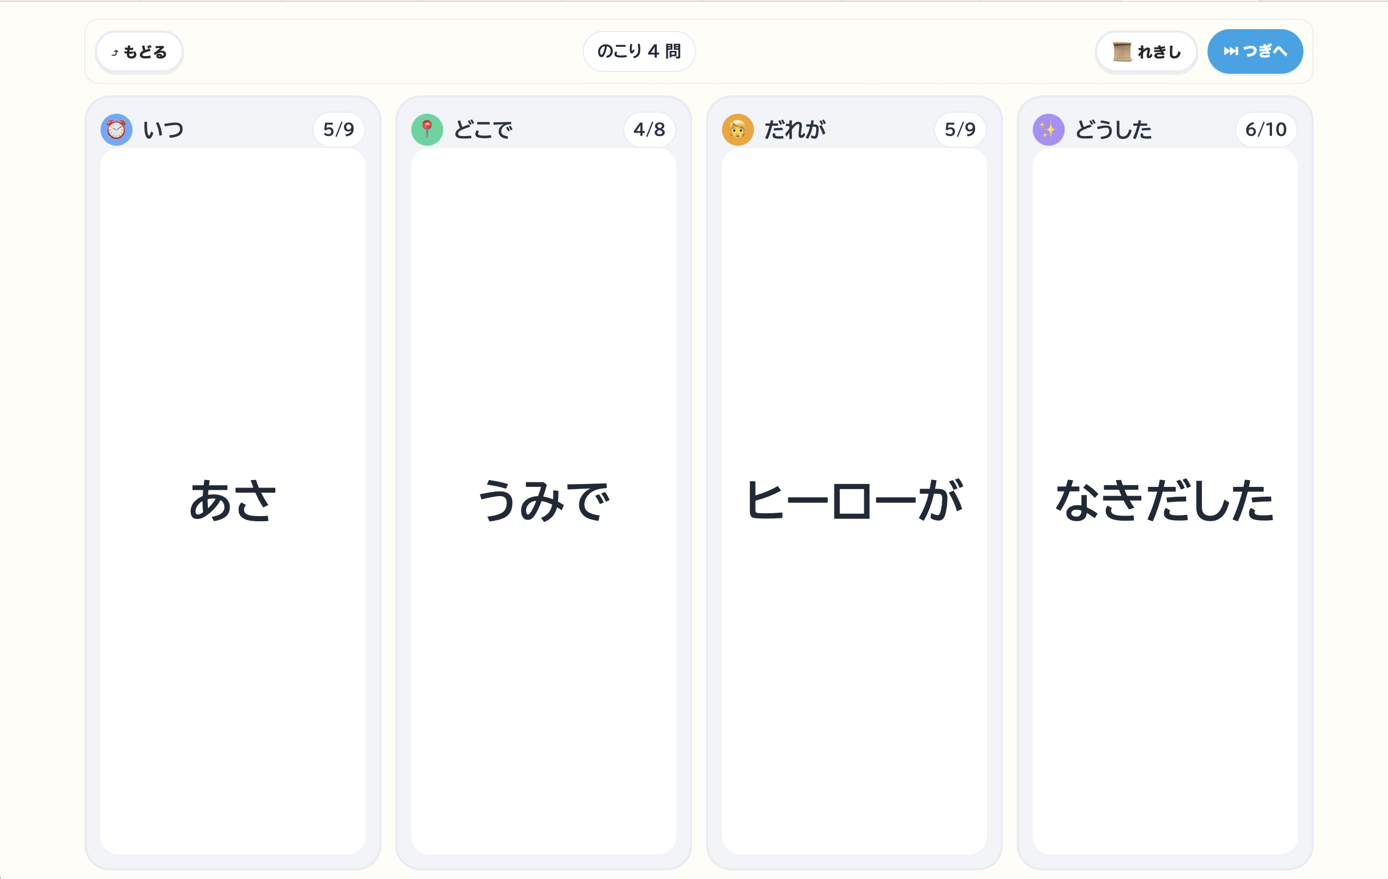Click the のこり 4 問 remaining counter
The width and height of the screenshot is (1388, 879).
pos(639,51)
